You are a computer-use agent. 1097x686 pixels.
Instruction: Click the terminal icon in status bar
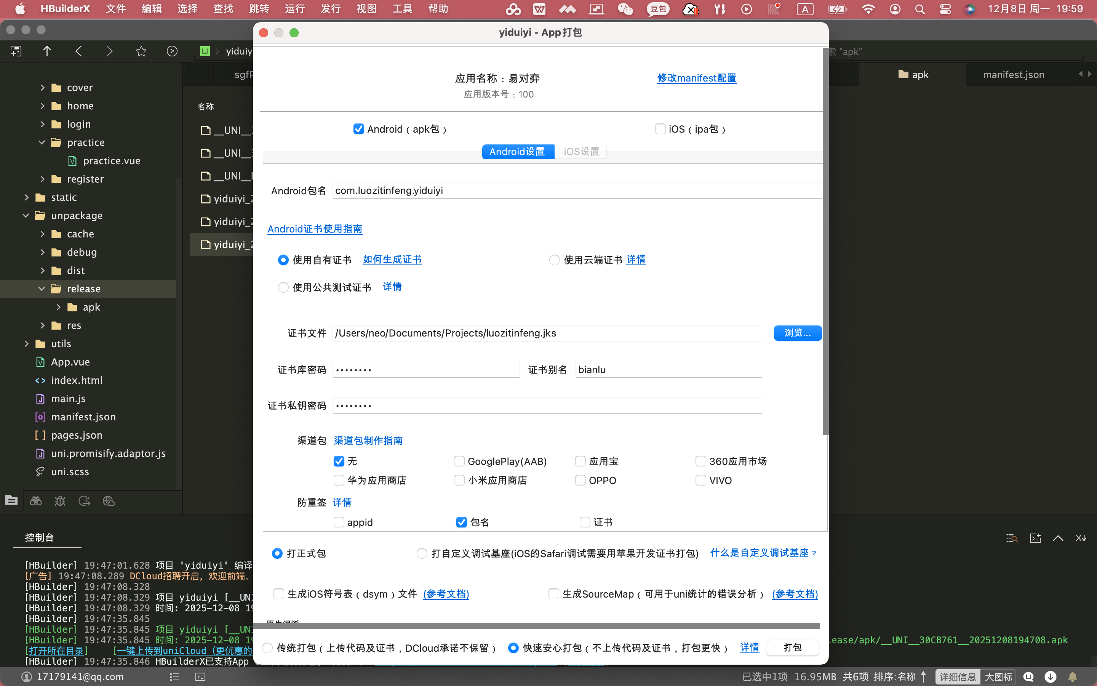point(200,676)
